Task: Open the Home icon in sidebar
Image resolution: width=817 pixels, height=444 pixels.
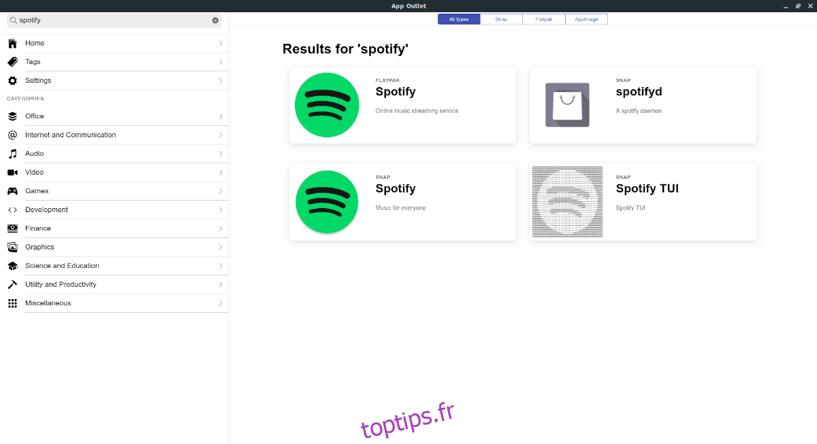Action: (x=12, y=44)
